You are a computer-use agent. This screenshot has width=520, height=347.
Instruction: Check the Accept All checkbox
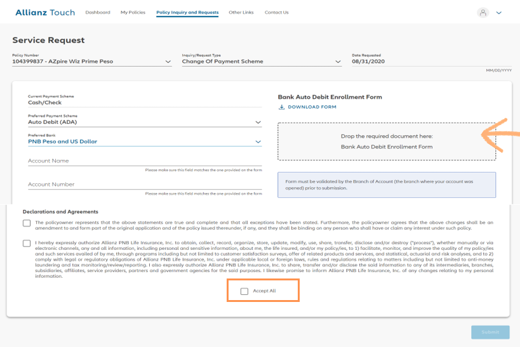point(244,291)
